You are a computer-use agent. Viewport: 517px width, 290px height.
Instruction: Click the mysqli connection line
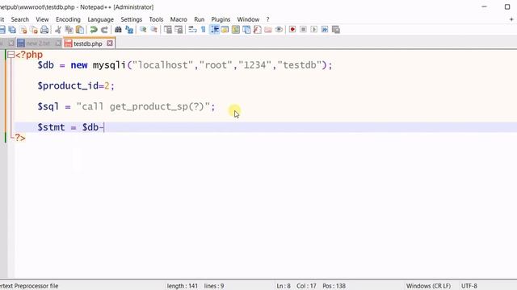[185, 65]
